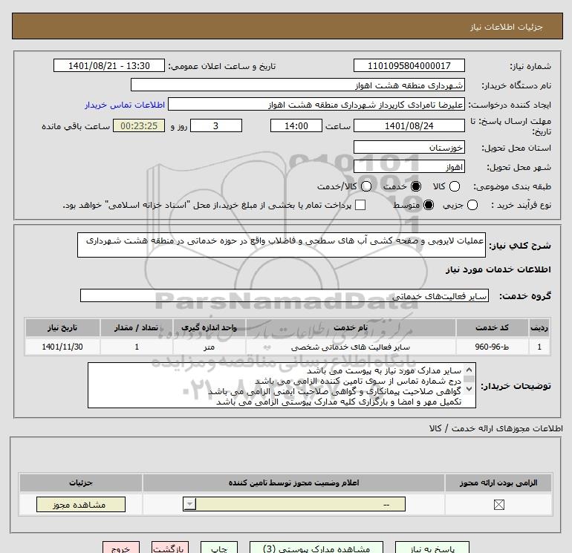The height and width of the screenshot is (553, 572).
Task: Click the تعداد / مقدار column header
Action: tap(137, 327)
